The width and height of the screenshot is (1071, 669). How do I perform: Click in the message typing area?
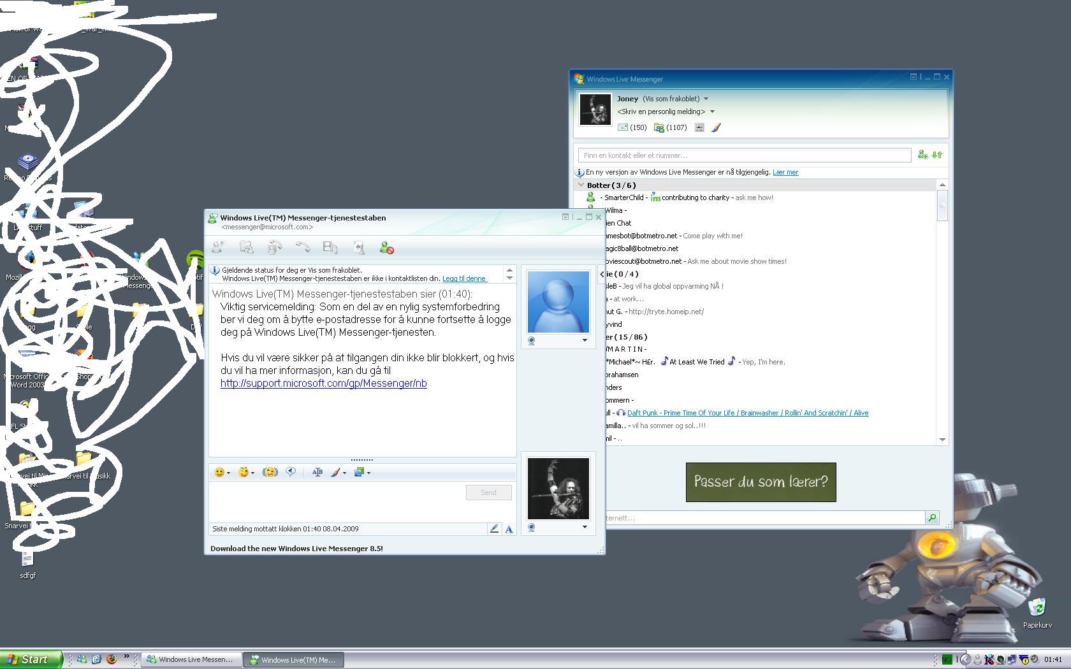tap(337, 501)
